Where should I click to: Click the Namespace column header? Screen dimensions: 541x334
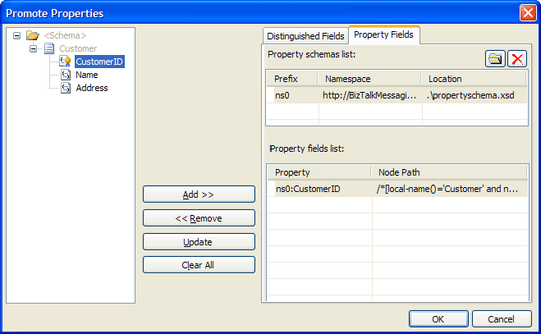369,79
